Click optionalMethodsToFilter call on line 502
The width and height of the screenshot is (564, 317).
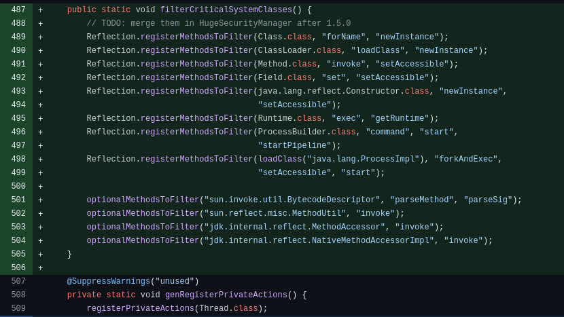[143, 213]
